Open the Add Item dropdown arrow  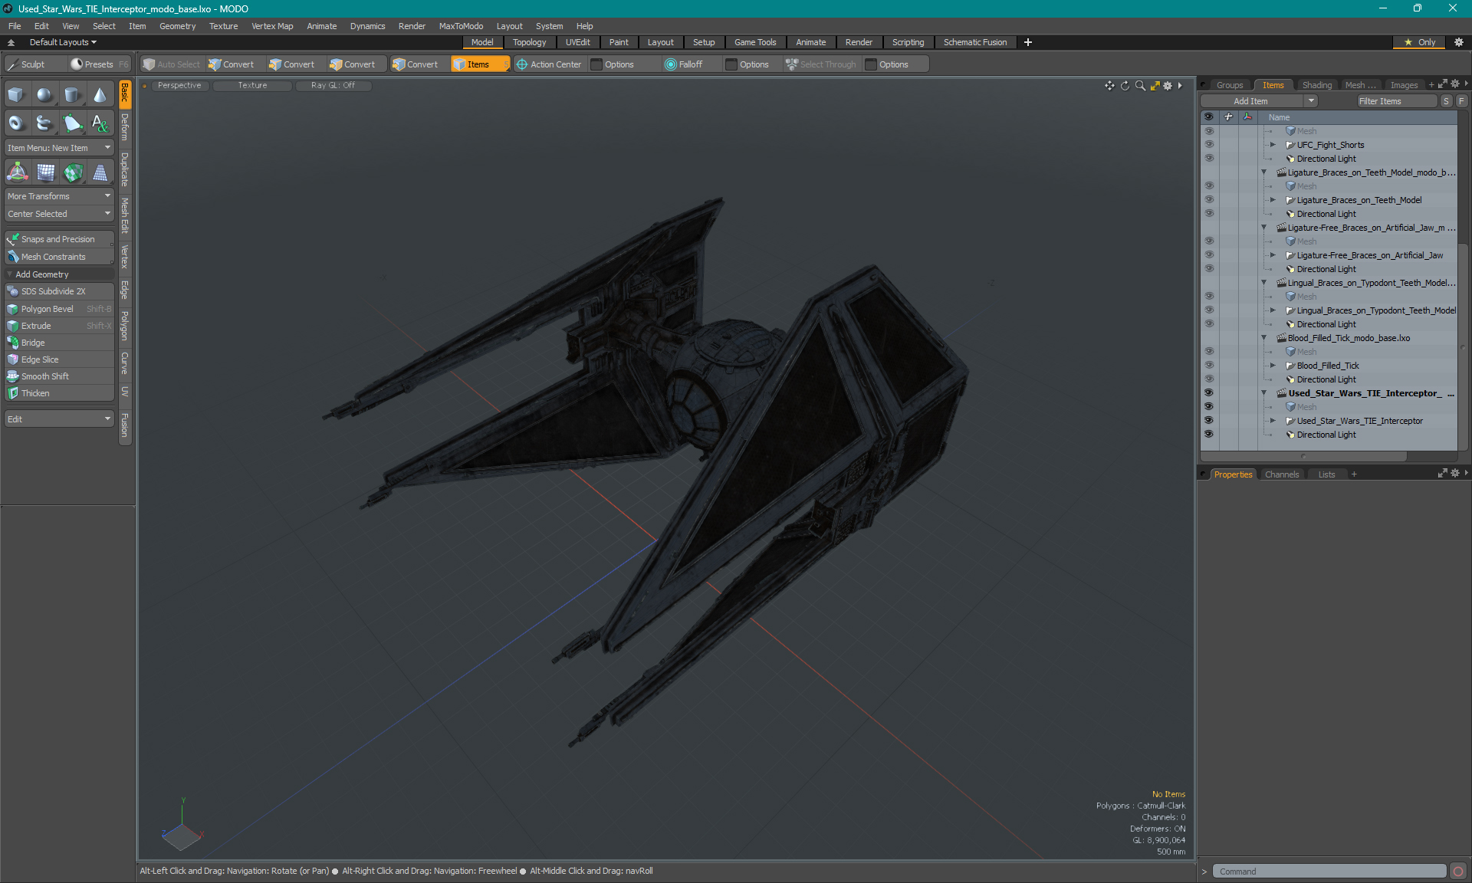[x=1311, y=101]
